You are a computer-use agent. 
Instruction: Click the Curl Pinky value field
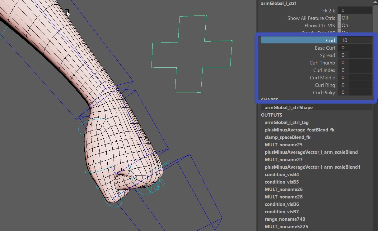click(x=355, y=92)
